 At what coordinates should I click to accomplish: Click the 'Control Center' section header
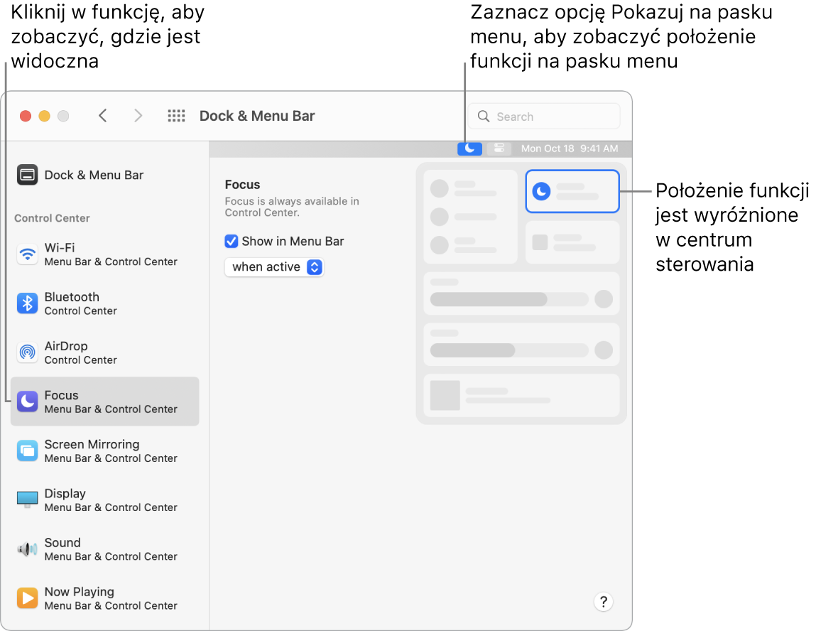[52, 218]
